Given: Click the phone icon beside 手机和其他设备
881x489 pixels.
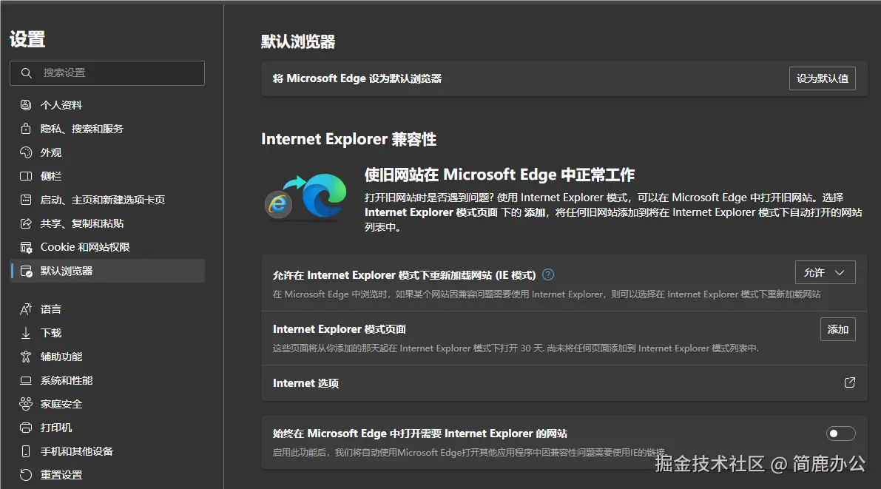Looking at the screenshot, I should tap(26, 451).
